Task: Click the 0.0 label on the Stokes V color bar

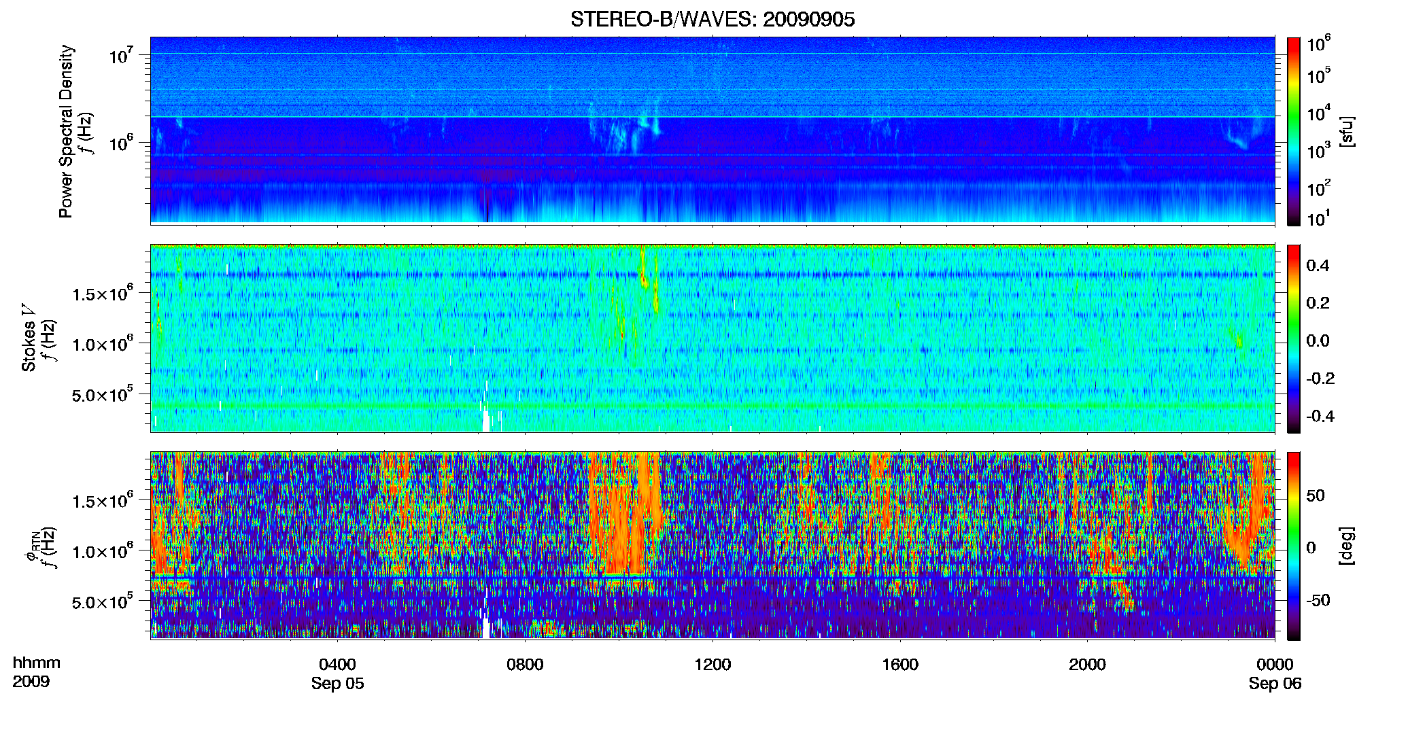Action: pos(1318,340)
